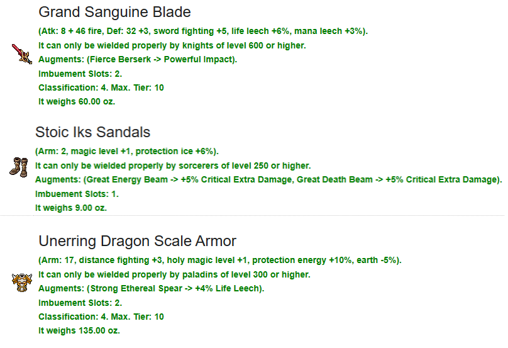Click the sword's Imbuement Slots: 2 line
This screenshot has width=508, height=348.
click(80, 74)
